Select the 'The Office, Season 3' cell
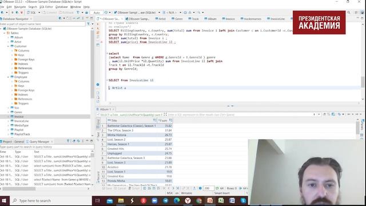The height and width of the screenshot is (206, 366). pos(132,130)
